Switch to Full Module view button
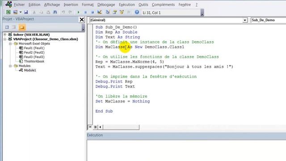This screenshot has width=286, height=161. pos(95,127)
